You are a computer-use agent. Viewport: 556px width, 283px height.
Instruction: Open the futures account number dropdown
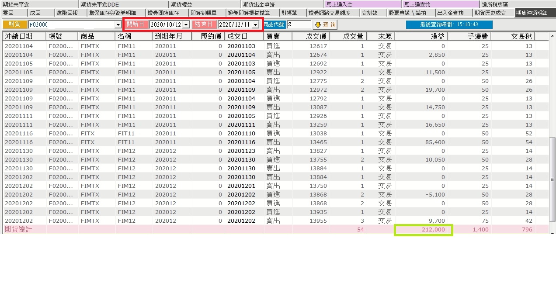[118, 25]
